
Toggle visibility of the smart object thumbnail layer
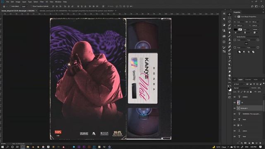pos(235,103)
